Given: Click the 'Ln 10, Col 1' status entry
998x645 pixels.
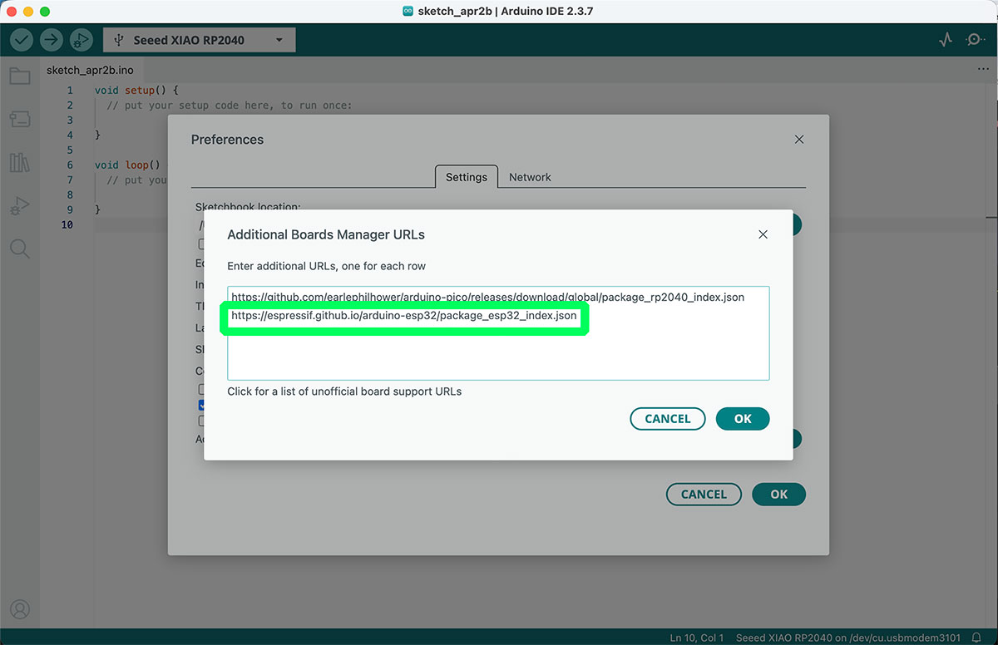Looking at the screenshot, I should (697, 638).
